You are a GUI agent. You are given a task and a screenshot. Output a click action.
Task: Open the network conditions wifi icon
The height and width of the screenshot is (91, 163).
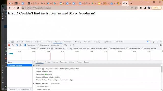point(65,45)
